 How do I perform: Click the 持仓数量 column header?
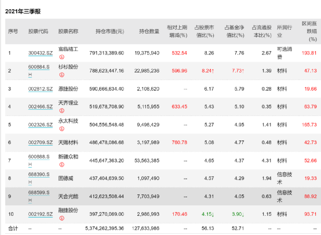(x=149, y=31)
